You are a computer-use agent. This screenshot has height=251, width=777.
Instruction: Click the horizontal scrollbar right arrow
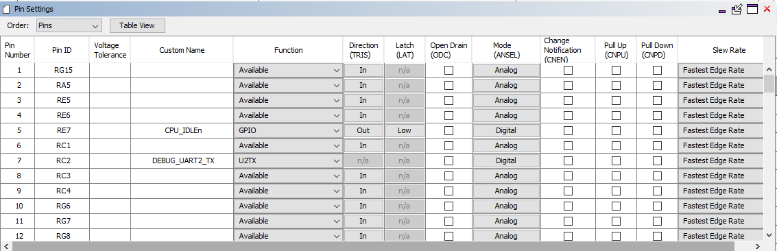[757, 247]
